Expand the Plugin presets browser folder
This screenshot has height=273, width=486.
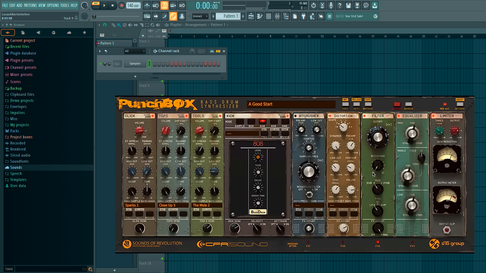point(22,60)
